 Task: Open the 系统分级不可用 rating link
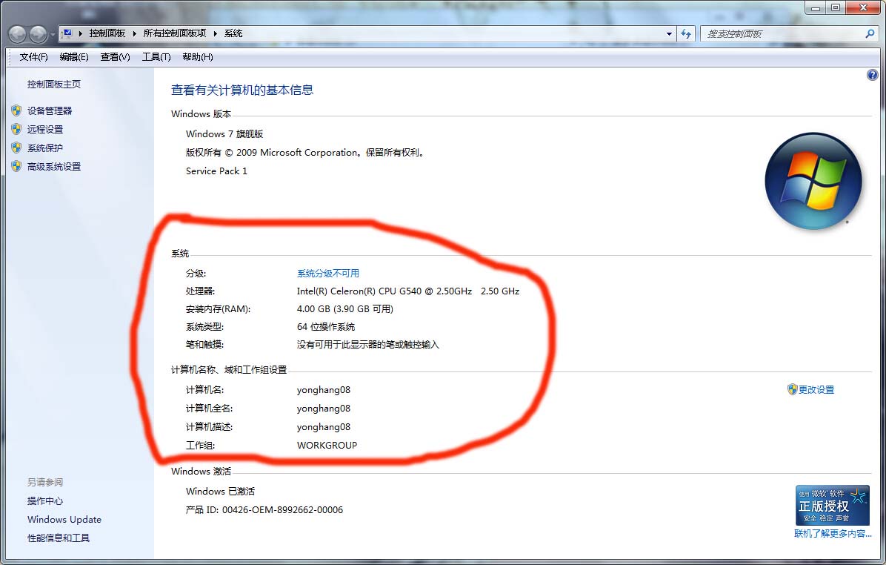328,274
